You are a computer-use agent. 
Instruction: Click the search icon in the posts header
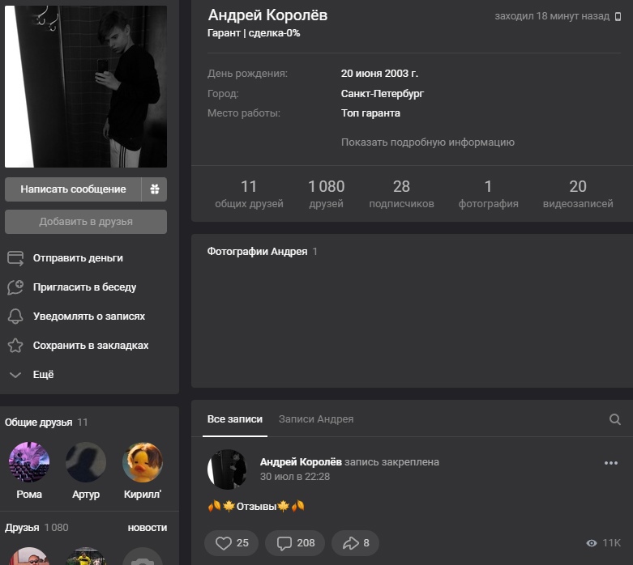(x=614, y=419)
